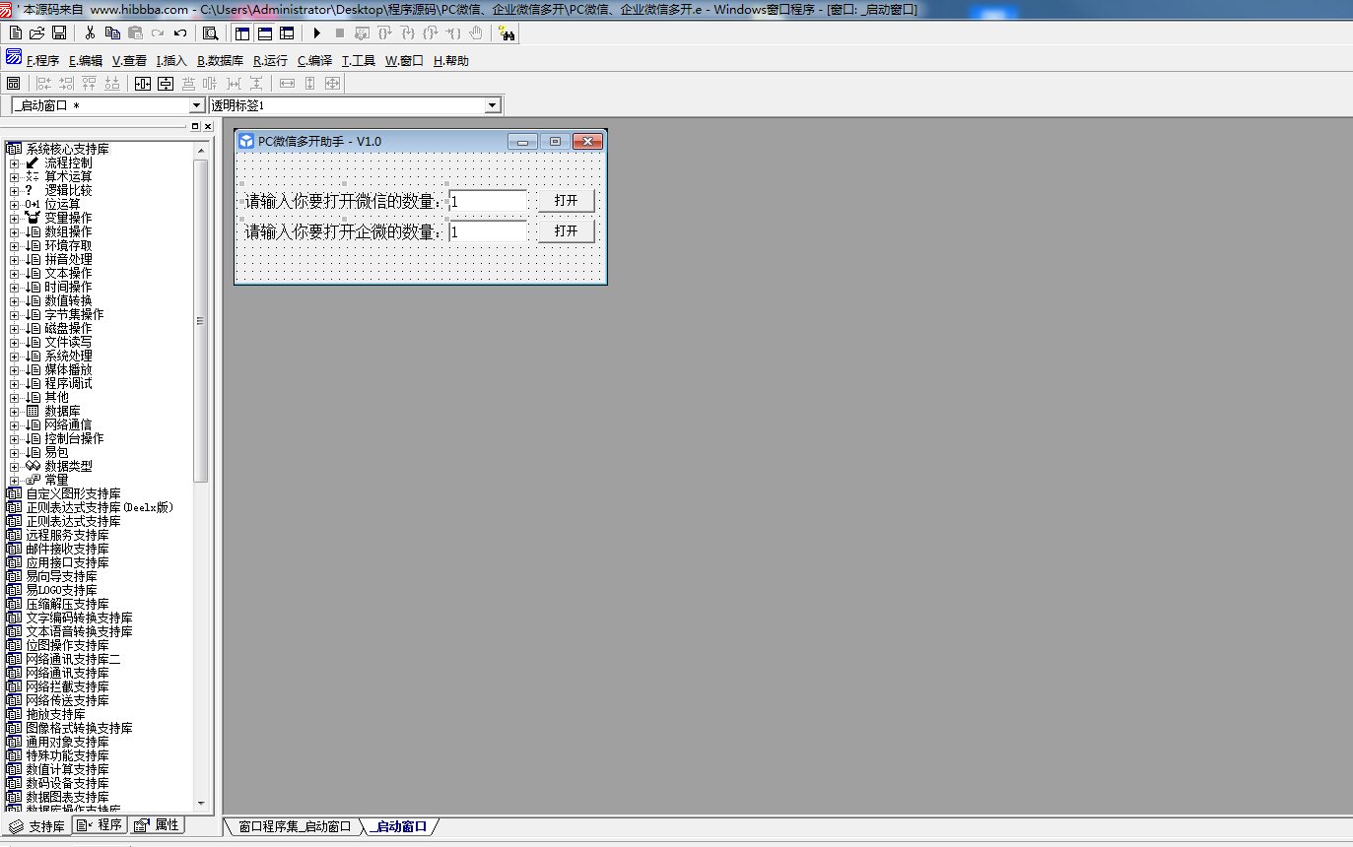
Task: Click the align bottom edges icon
Action: pyautogui.click(x=111, y=84)
